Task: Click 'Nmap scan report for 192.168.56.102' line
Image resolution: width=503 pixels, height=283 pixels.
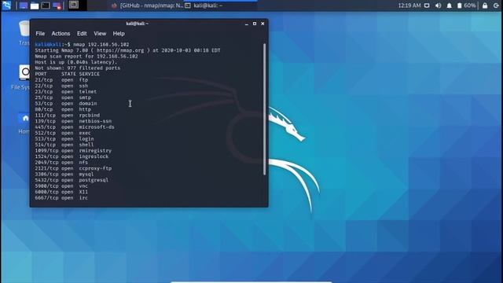Action: pyautogui.click(x=86, y=56)
